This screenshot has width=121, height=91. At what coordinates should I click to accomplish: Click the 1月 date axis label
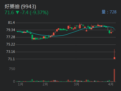[x=20, y=84]
